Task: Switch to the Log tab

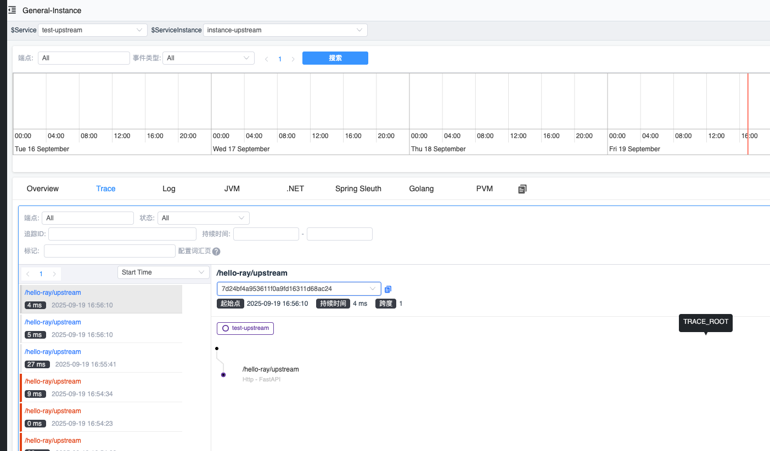Action: (169, 189)
